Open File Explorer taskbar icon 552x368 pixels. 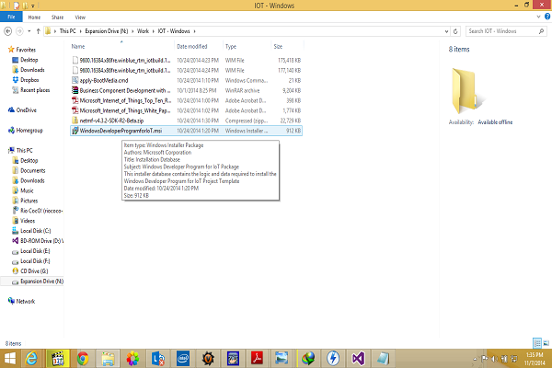(108, 359)
